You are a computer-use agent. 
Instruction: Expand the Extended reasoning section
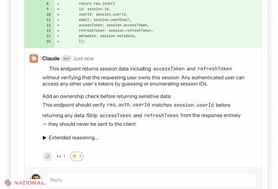pos(71,138)
